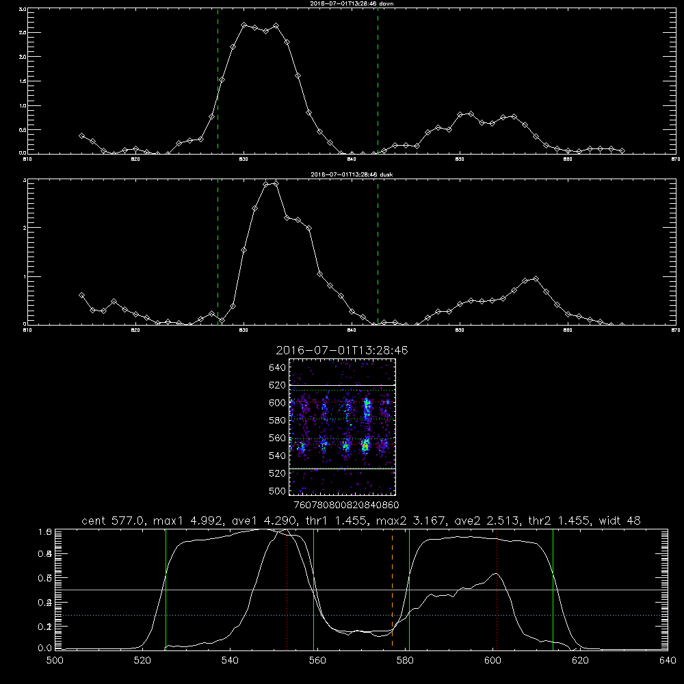Click the left green dashed line in dawn plot
This screenshot has width=684, height=684.
[x=218, y=81]
